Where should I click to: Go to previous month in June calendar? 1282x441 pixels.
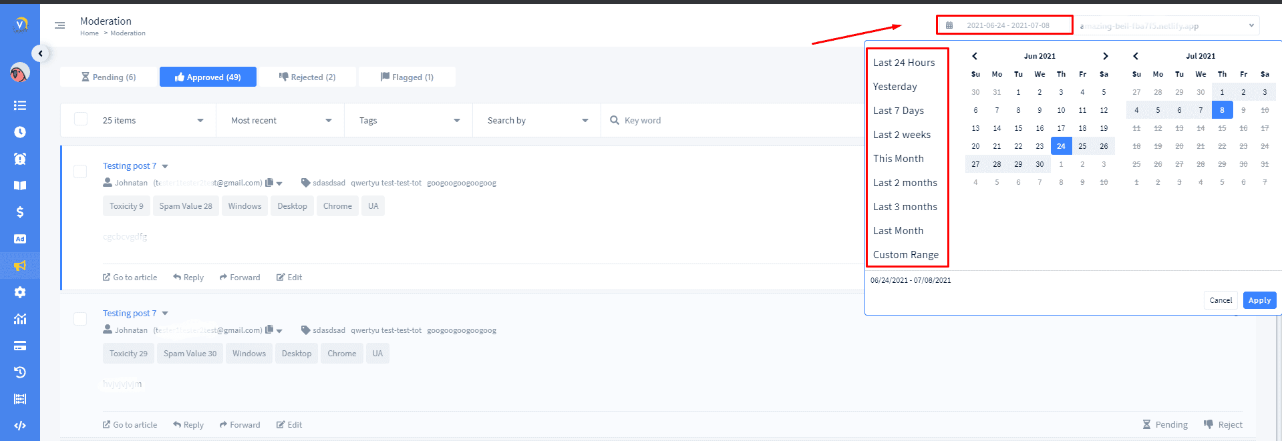(x=975, y=56)
